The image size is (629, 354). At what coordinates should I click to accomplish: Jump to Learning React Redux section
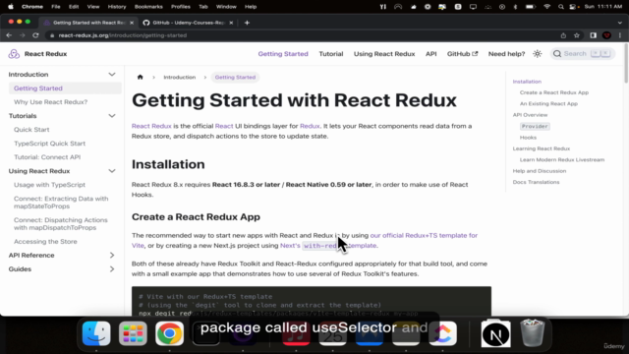click(542, 148)
